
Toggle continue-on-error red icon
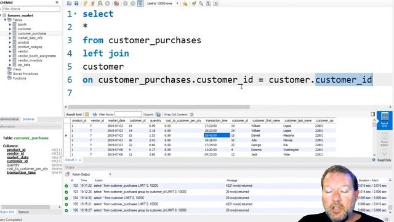116,3
